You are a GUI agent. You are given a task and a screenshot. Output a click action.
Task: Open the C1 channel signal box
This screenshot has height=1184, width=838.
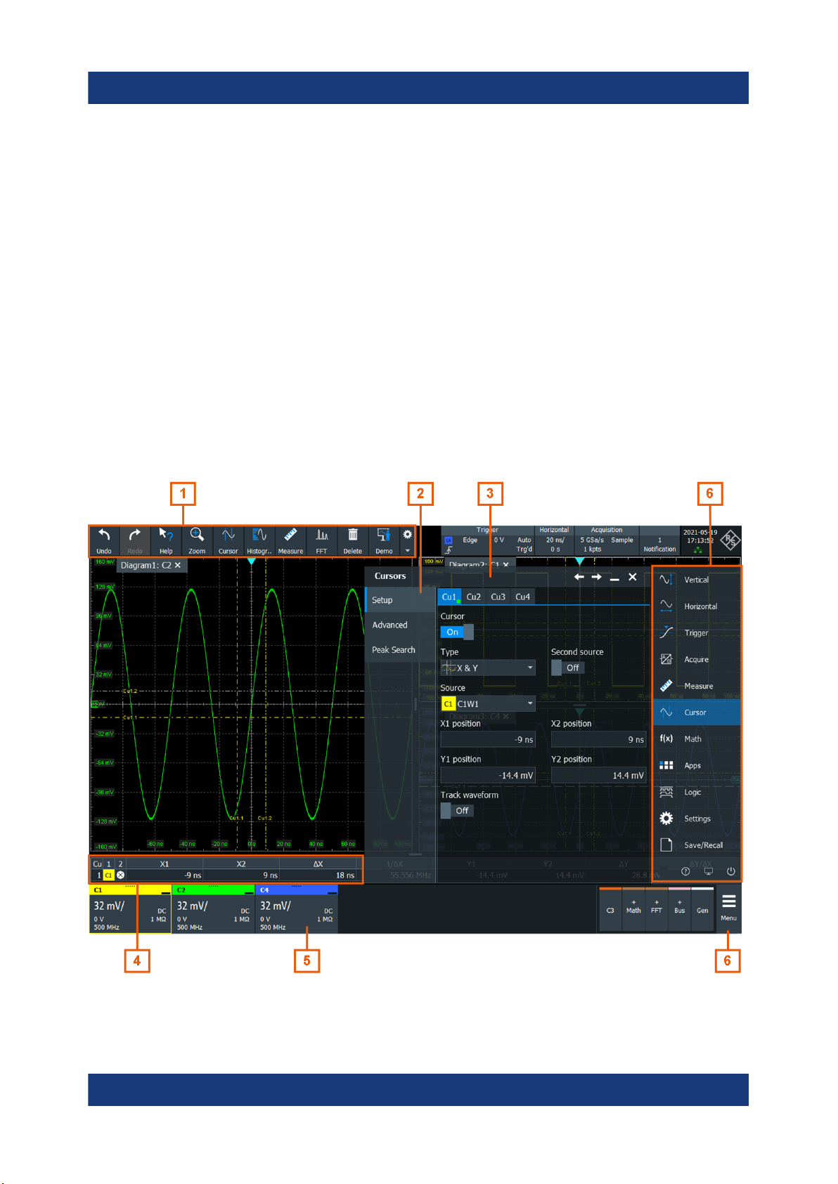point(130,909)
